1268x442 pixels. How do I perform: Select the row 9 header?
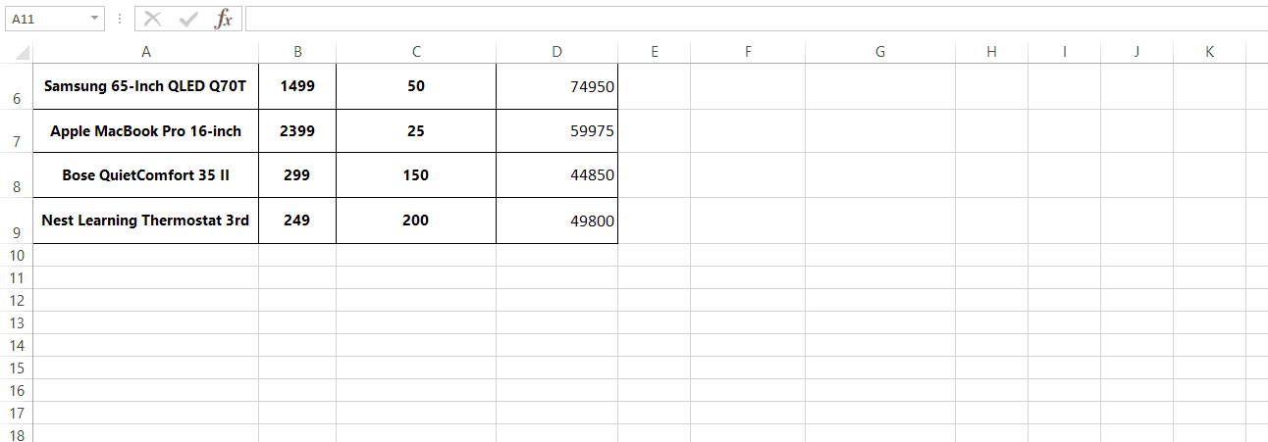tap(17, 232)
